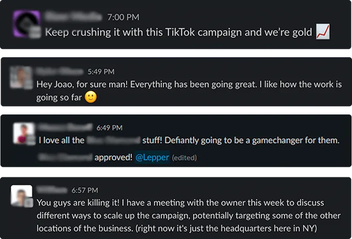Click the upward chart emoji
This screenshot has height=239, width=352.
[322, 32]
